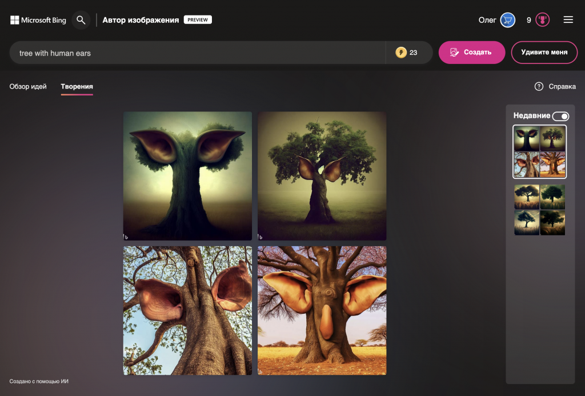
Task: Open the green leafy tree with small ears image
Action: (322, 176)
